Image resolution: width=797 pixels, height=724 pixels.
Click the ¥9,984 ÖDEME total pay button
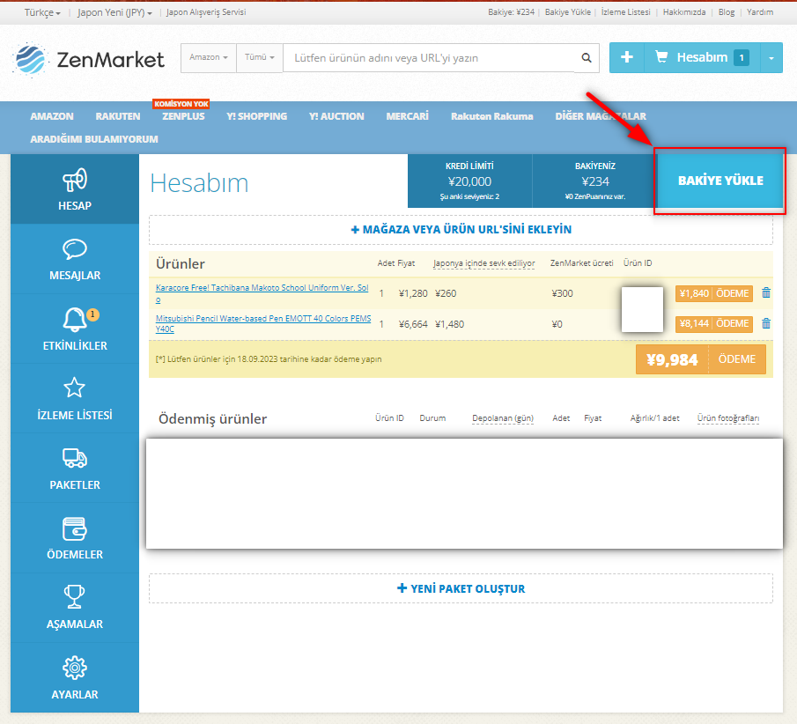(701, 359)
